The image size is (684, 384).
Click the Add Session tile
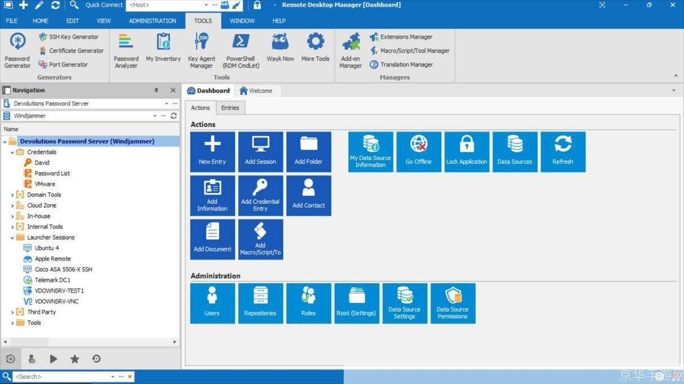coord(260,152)
